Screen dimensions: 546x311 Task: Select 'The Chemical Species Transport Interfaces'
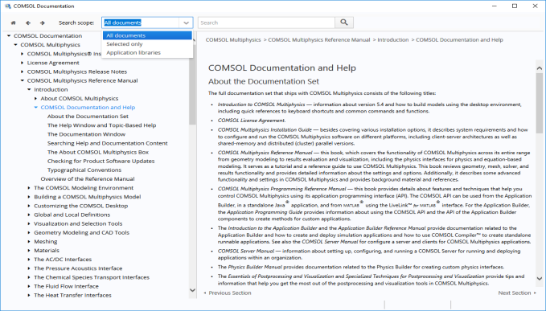pyautogui.click(x=92, y=277)
